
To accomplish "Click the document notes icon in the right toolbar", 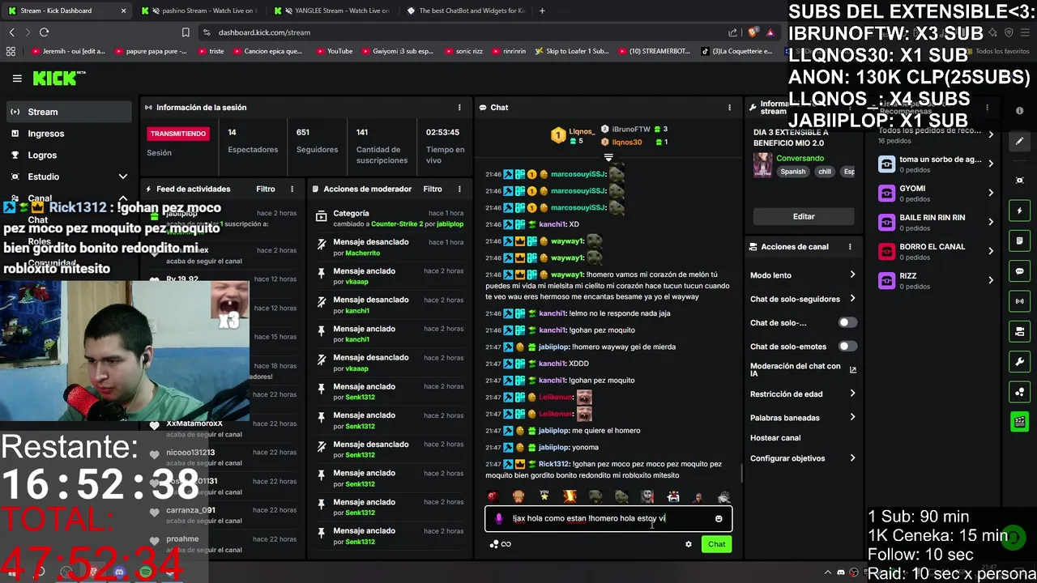I will (x=1020, y=240).
